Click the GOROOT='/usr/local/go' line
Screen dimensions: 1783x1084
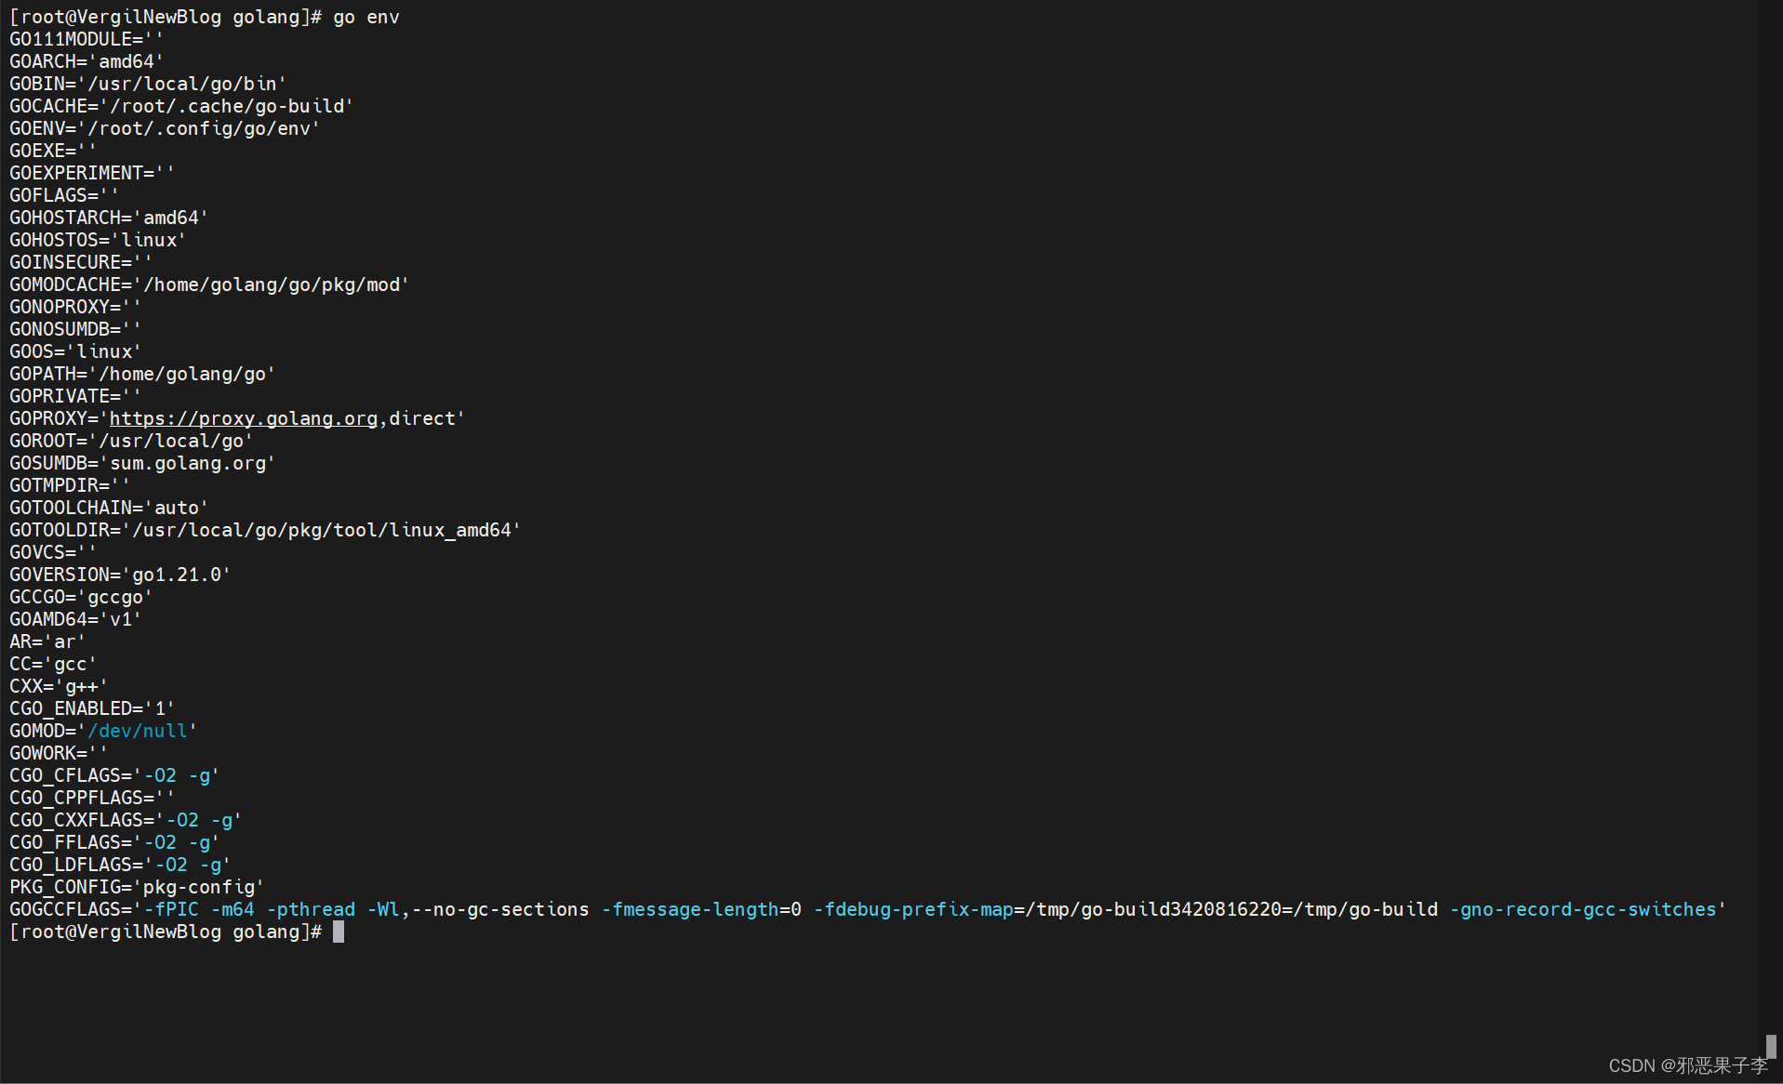coord(131,441)
